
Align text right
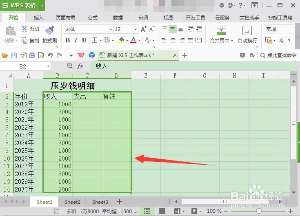tap(182, 40)
